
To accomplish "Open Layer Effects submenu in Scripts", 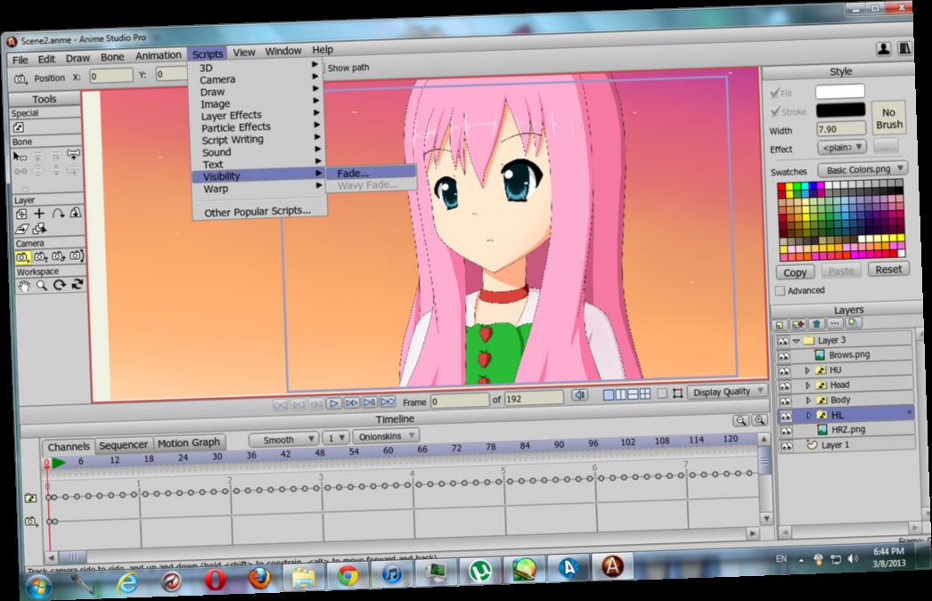I will (258, 115).
